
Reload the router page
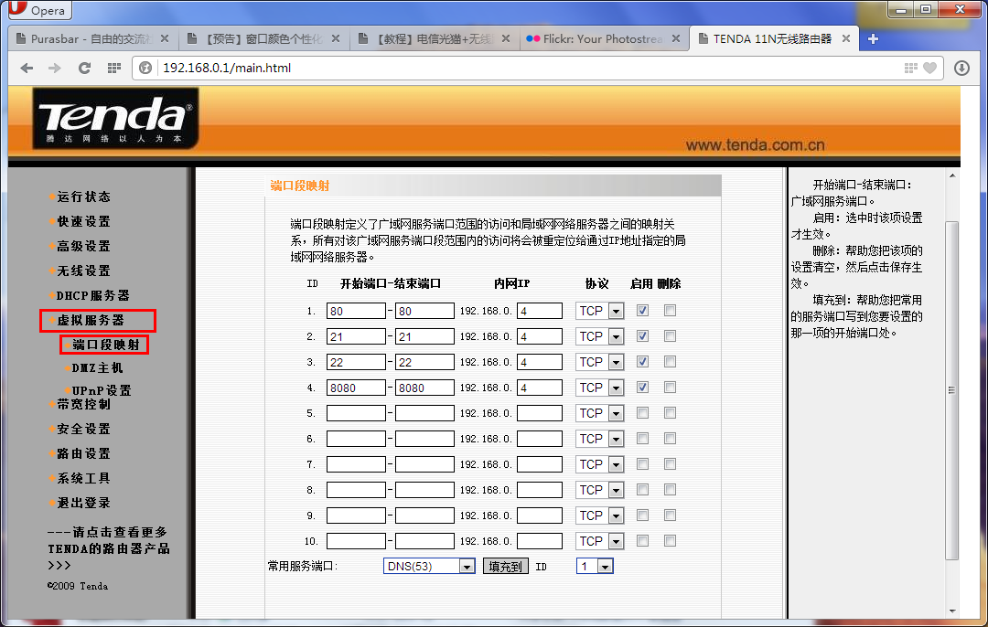(84, 68)
